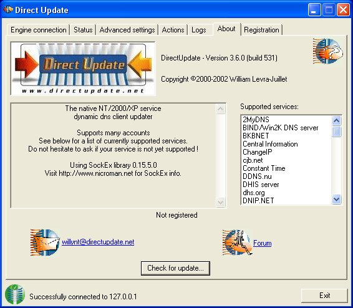Go to the Registration tab

tap(261, 30)
